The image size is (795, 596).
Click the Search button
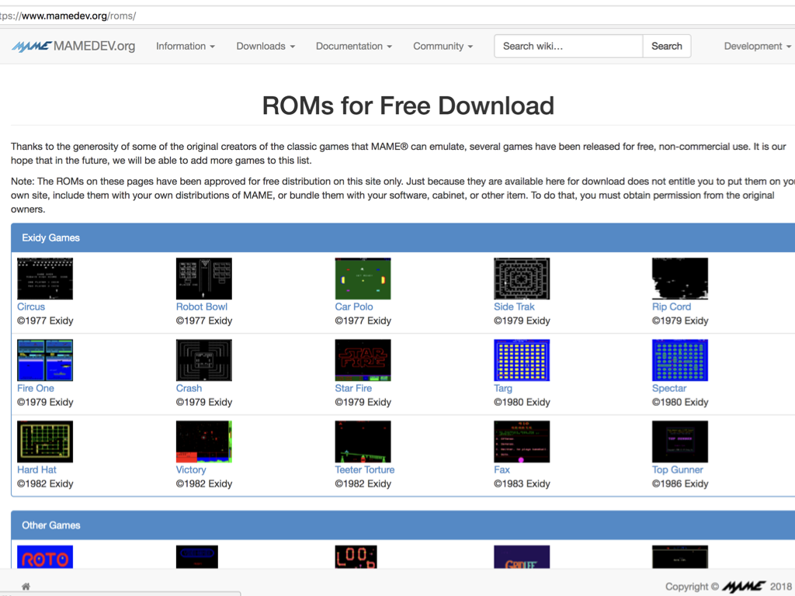pos(667,46)
